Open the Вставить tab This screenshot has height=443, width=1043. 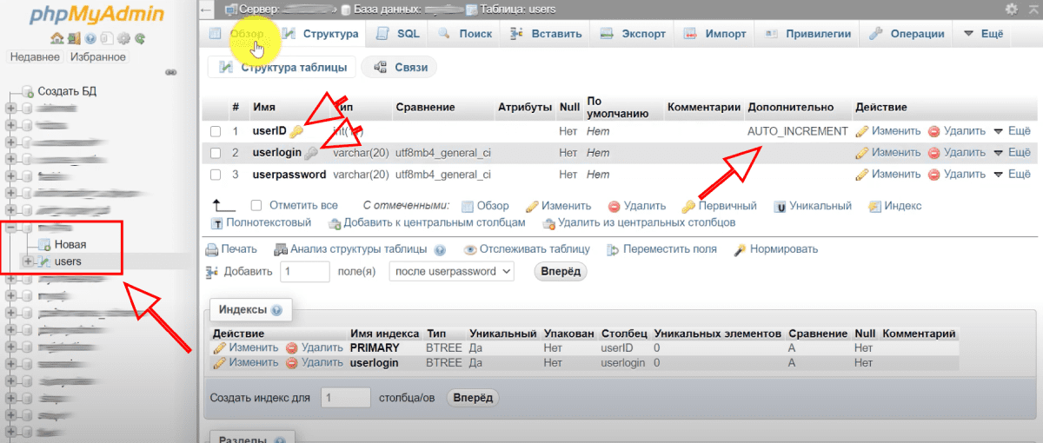(x=545, y=34)
